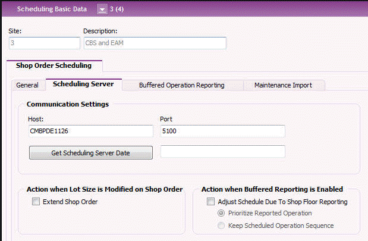Image resolution: width=368 pixels, height=241 pixels.
Task: Click the Communication Settings group label
Action: [x=68, y=104]
